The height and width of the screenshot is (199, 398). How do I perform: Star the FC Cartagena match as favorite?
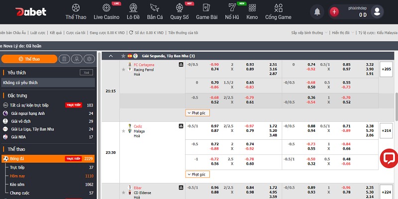123,70
